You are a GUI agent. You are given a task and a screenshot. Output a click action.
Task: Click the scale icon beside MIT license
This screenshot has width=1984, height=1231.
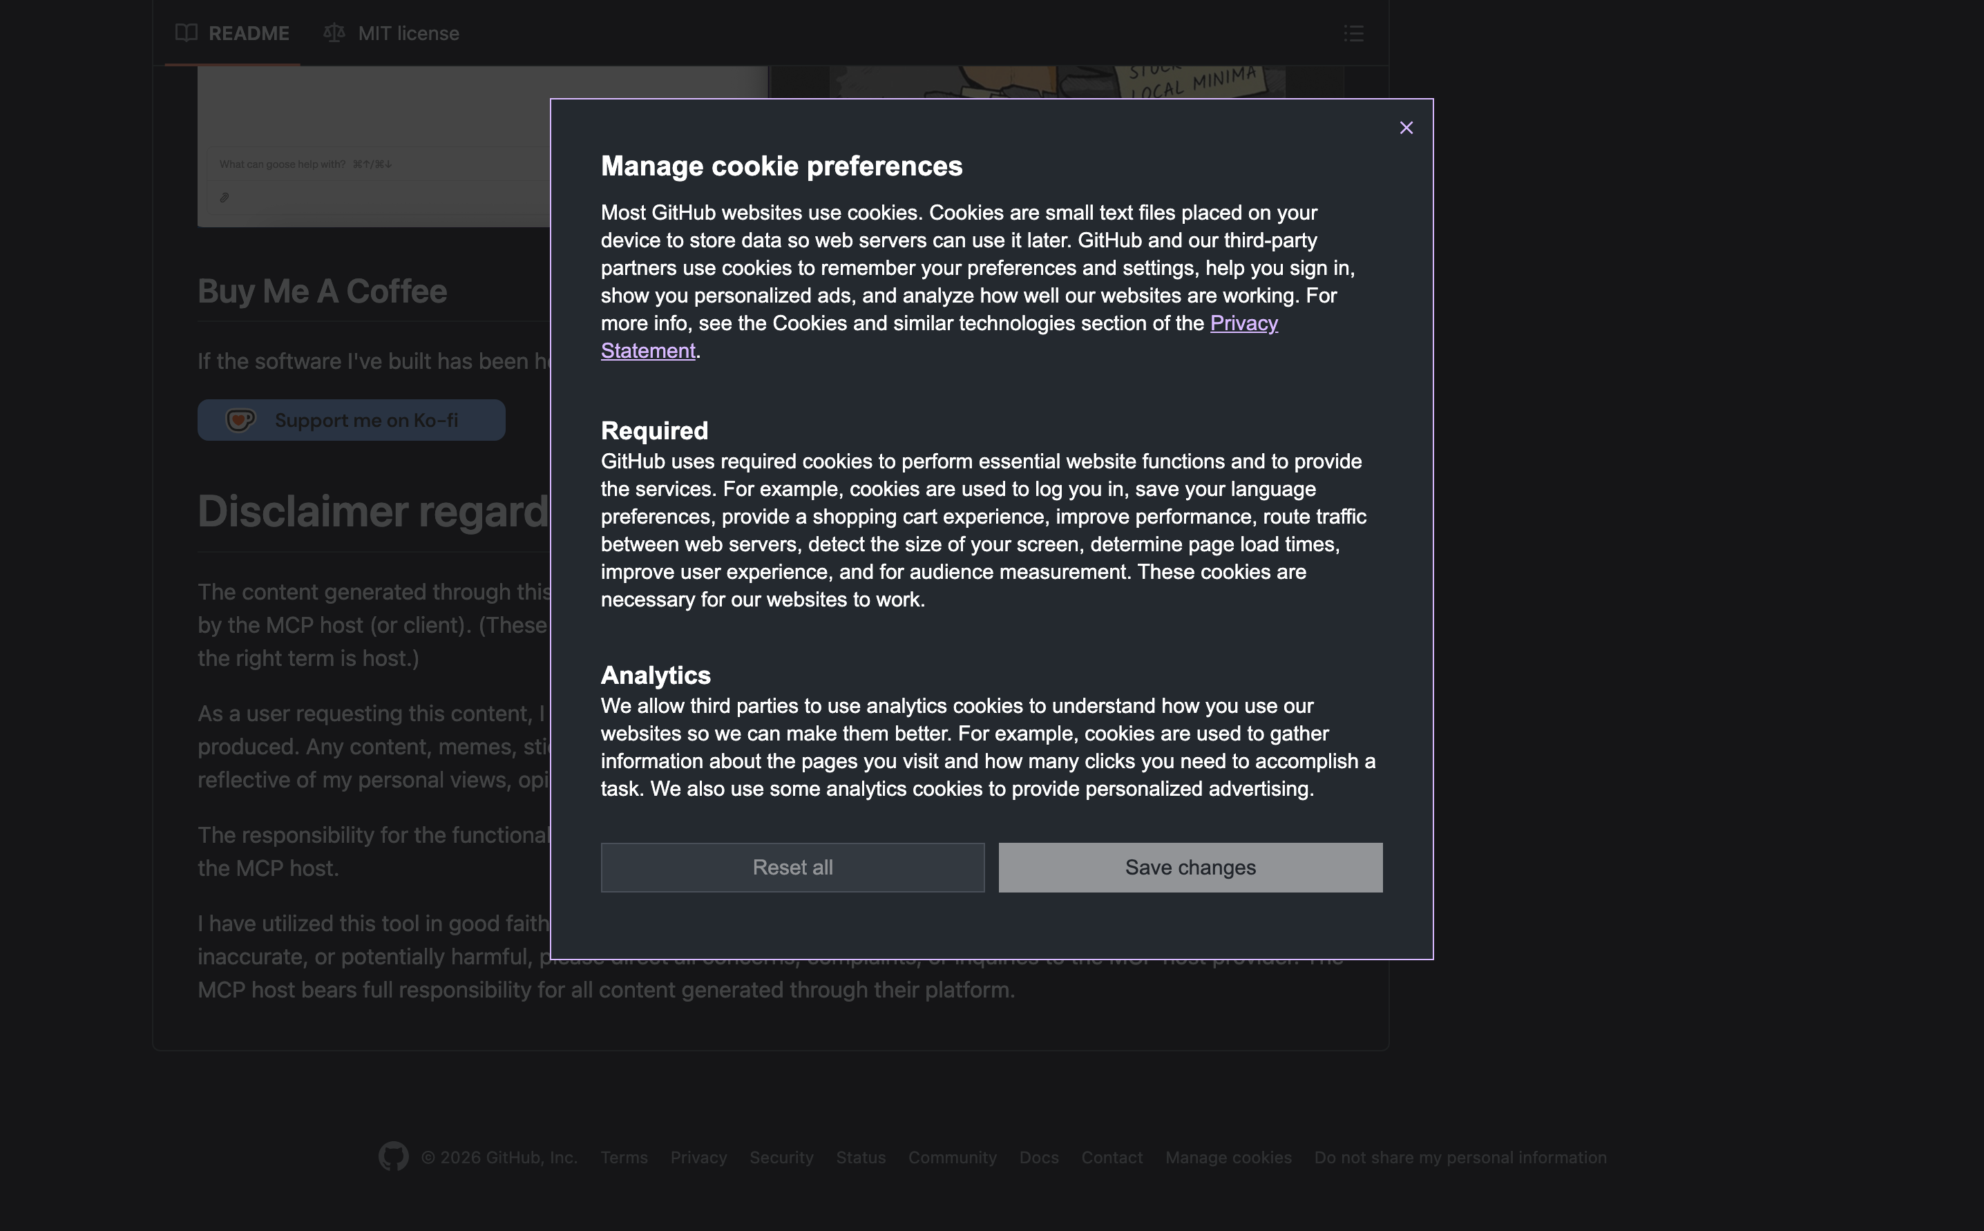334,33
